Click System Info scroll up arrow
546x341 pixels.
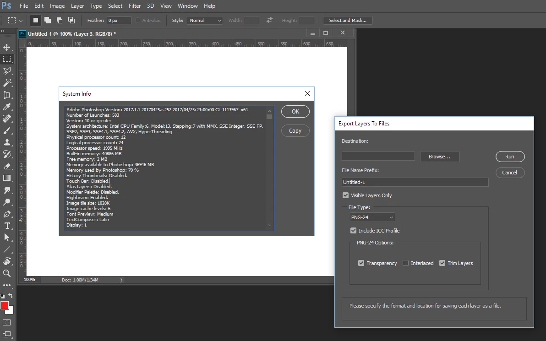click(269, 111)
